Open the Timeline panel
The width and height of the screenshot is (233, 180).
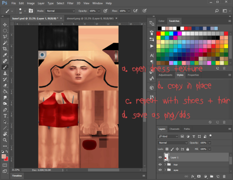[17, 176]
